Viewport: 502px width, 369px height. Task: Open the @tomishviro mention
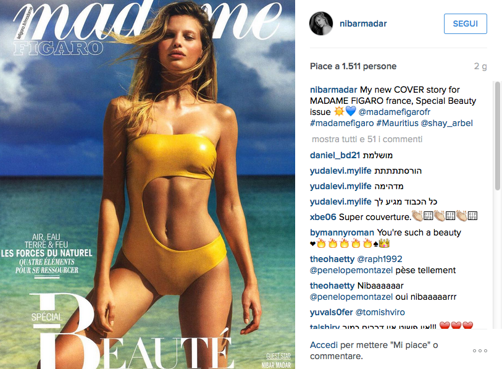click(x=380, y=312)
